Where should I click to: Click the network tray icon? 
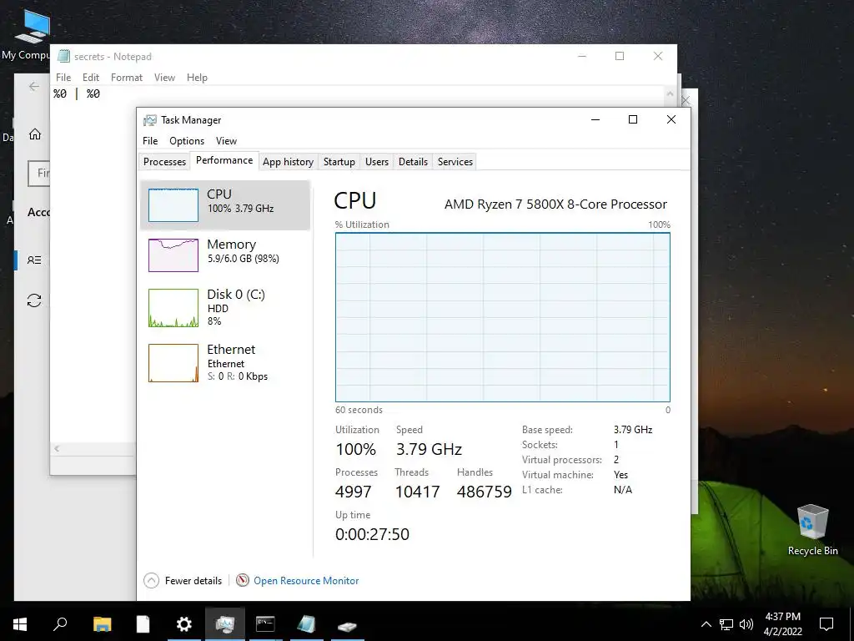(726, 624)
